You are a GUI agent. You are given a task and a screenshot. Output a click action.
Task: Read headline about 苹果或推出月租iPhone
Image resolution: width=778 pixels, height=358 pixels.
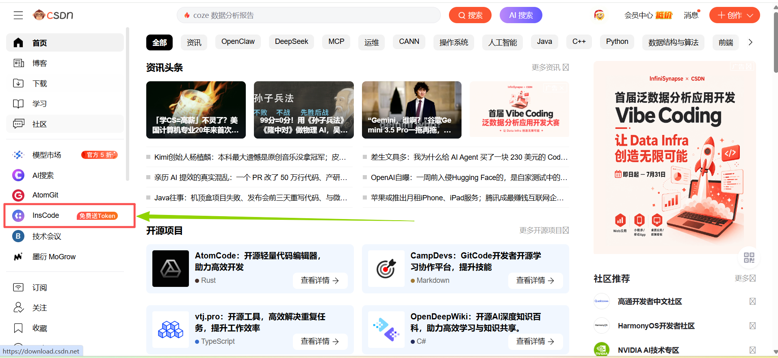468,198
